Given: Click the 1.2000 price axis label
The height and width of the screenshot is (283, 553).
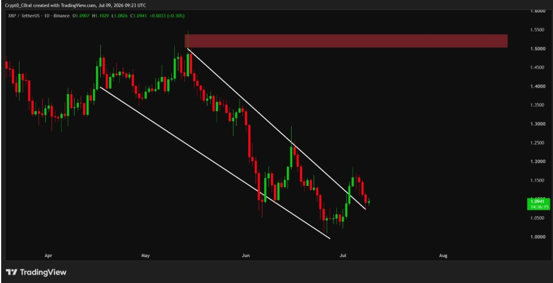Looking at the screenshot, I should (x=538, y=162).
